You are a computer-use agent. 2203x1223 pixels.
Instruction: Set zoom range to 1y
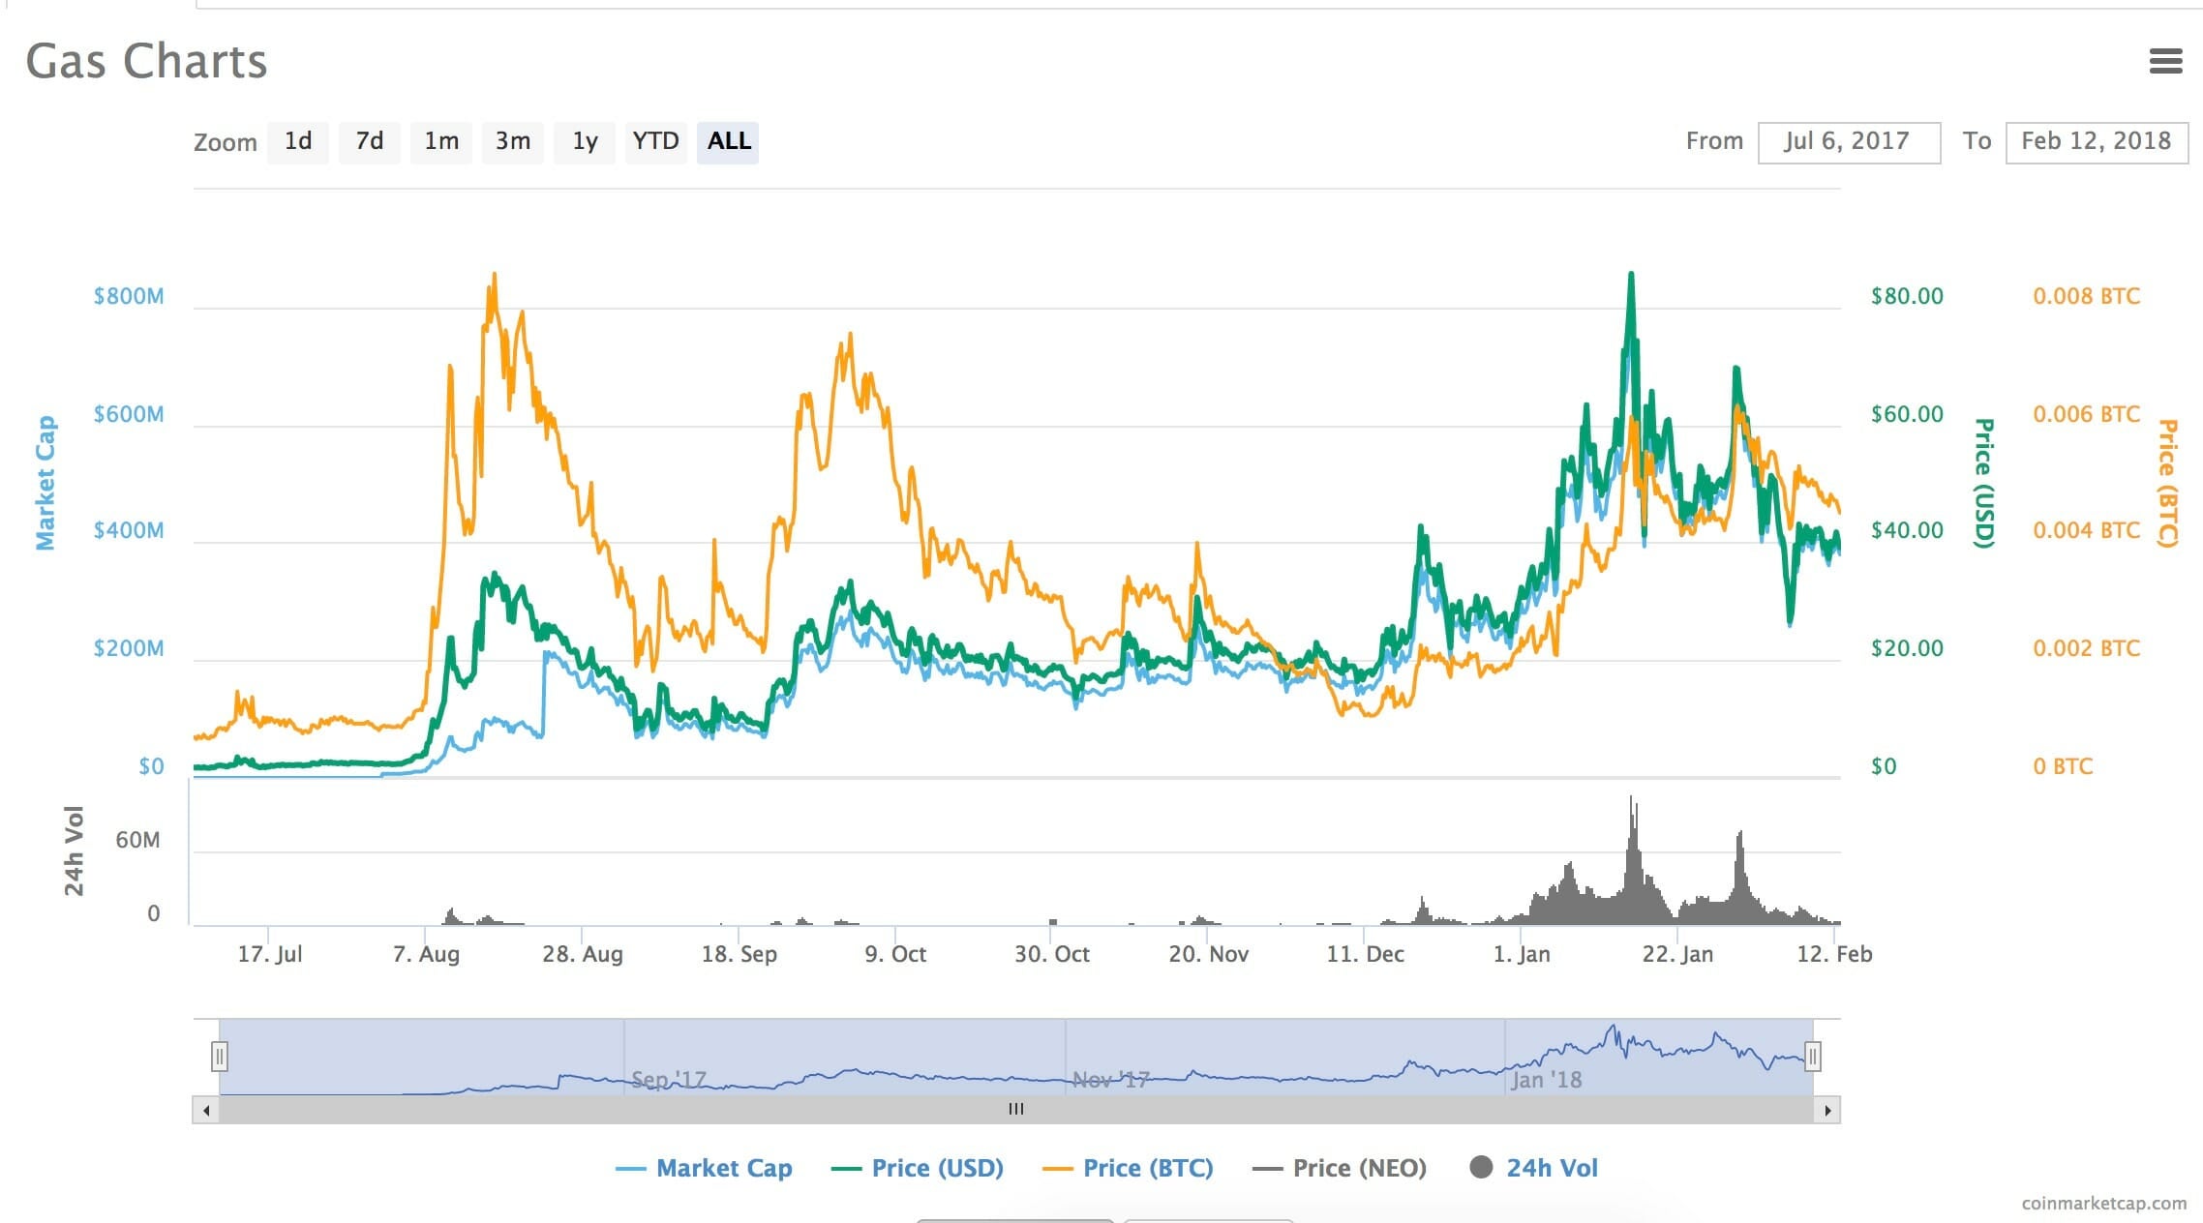[585, 141]
